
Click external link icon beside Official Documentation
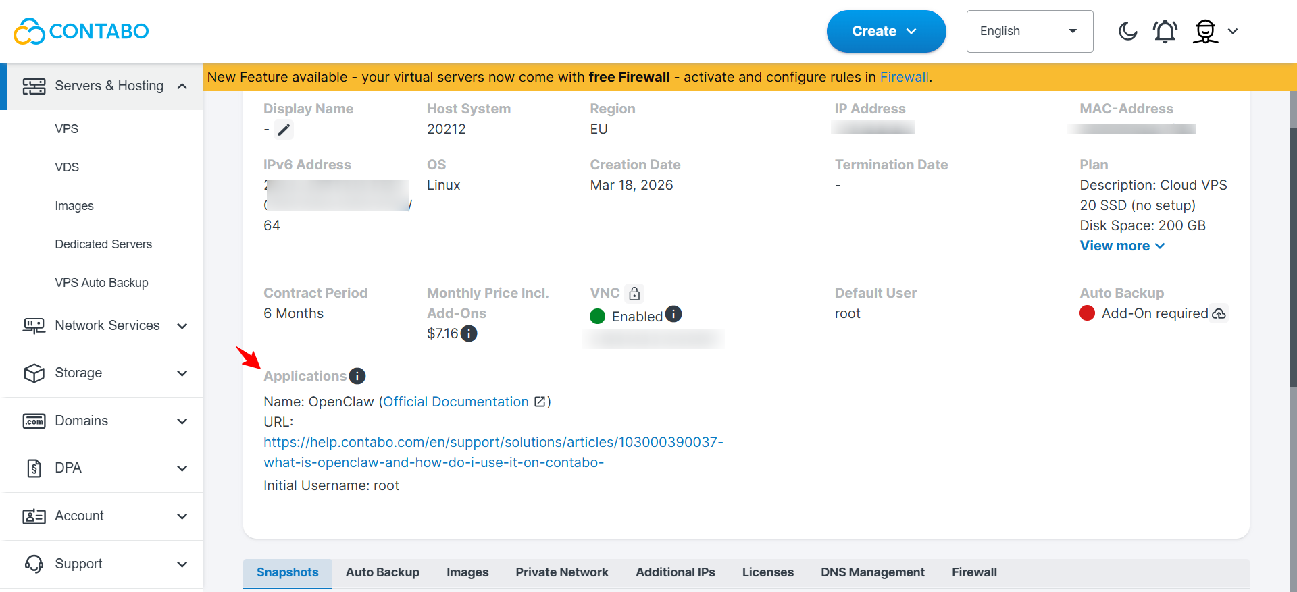pyautogui.click(x=540, y=402)
